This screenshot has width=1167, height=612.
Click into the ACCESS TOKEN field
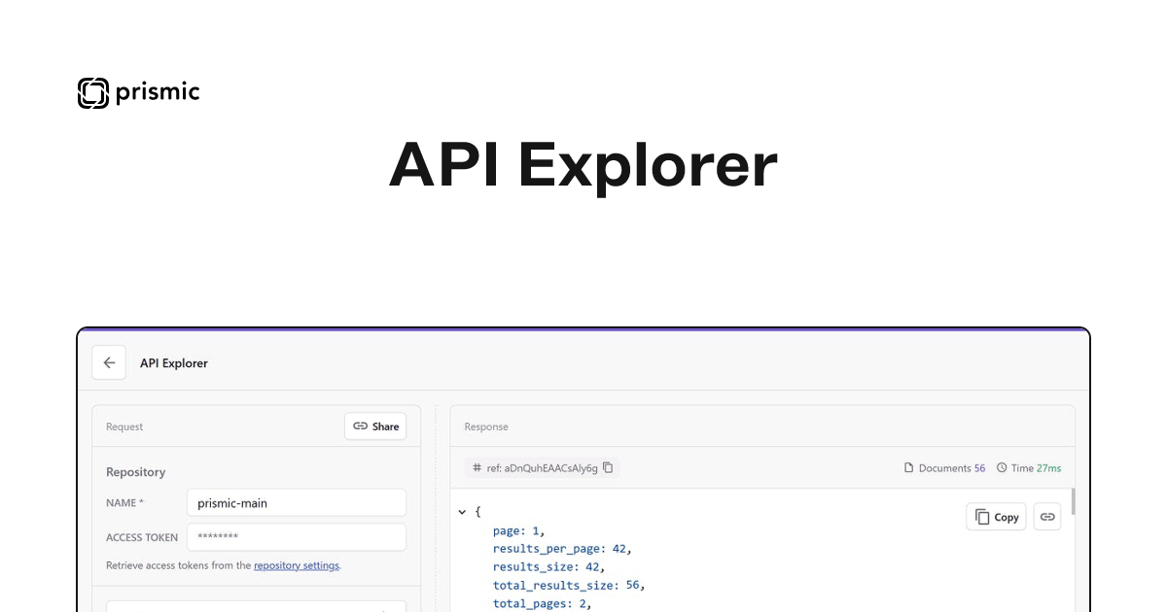click(296, 537)
